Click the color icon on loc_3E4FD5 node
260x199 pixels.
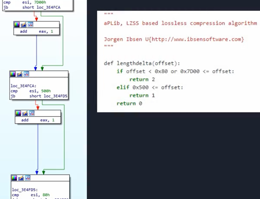[14, 178]
